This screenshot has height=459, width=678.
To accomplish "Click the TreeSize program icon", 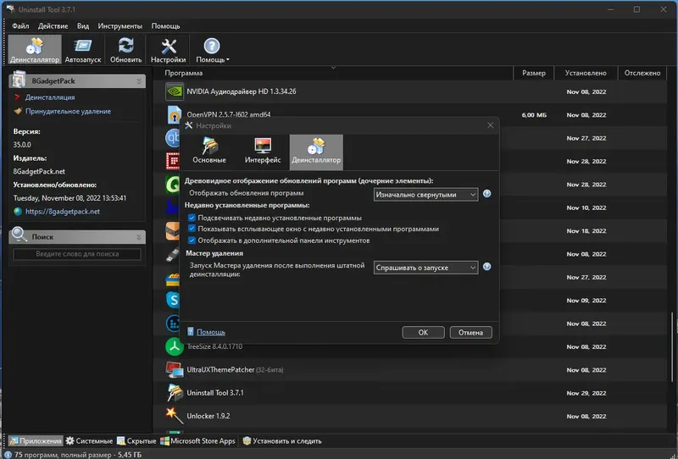I will pos(175,346).
